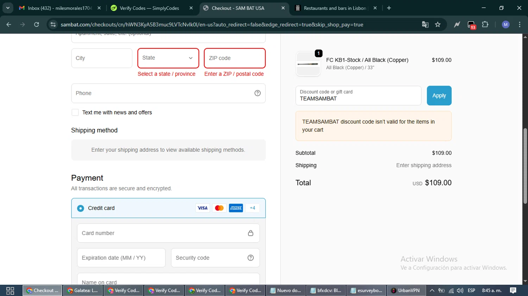Click the address bar URL
This screenshot has width=528, height=296.
[x=212, y=25]
